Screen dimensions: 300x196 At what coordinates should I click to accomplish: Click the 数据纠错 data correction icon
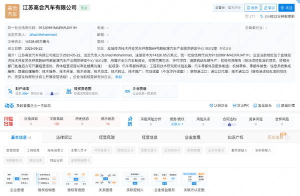pyautogui.click(x=278, y=106)
